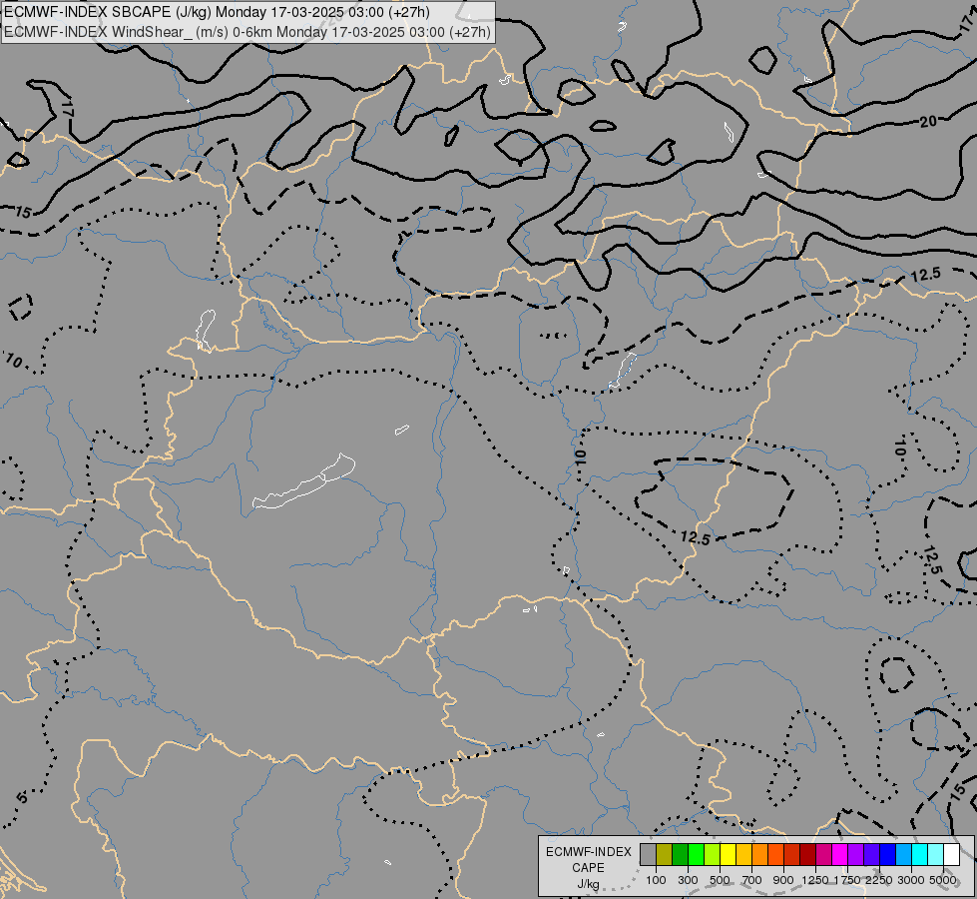This screenshot has width=977, height=899.
Task: Pick the yellow-green legend swatch
Action: coord(712,855)
